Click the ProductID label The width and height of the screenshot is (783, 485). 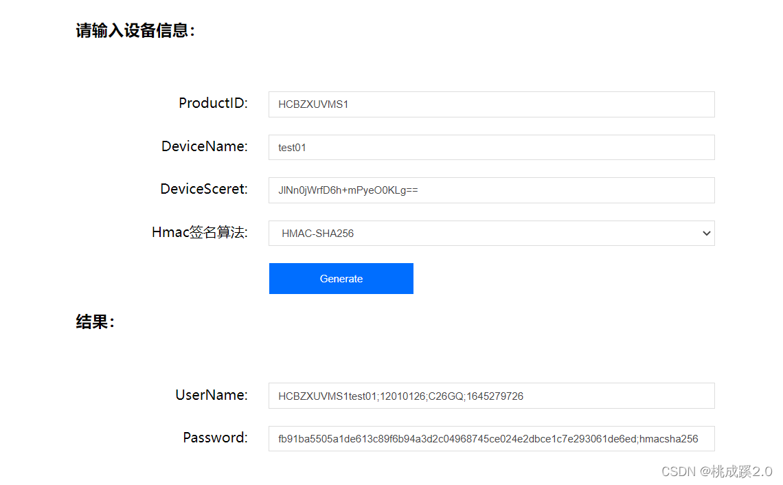pyautogui.click(x=214, y=103)
